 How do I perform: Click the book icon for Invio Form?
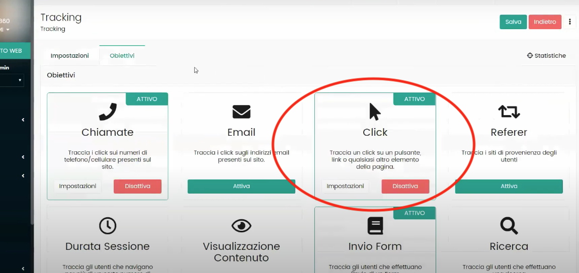coord(375,226)
